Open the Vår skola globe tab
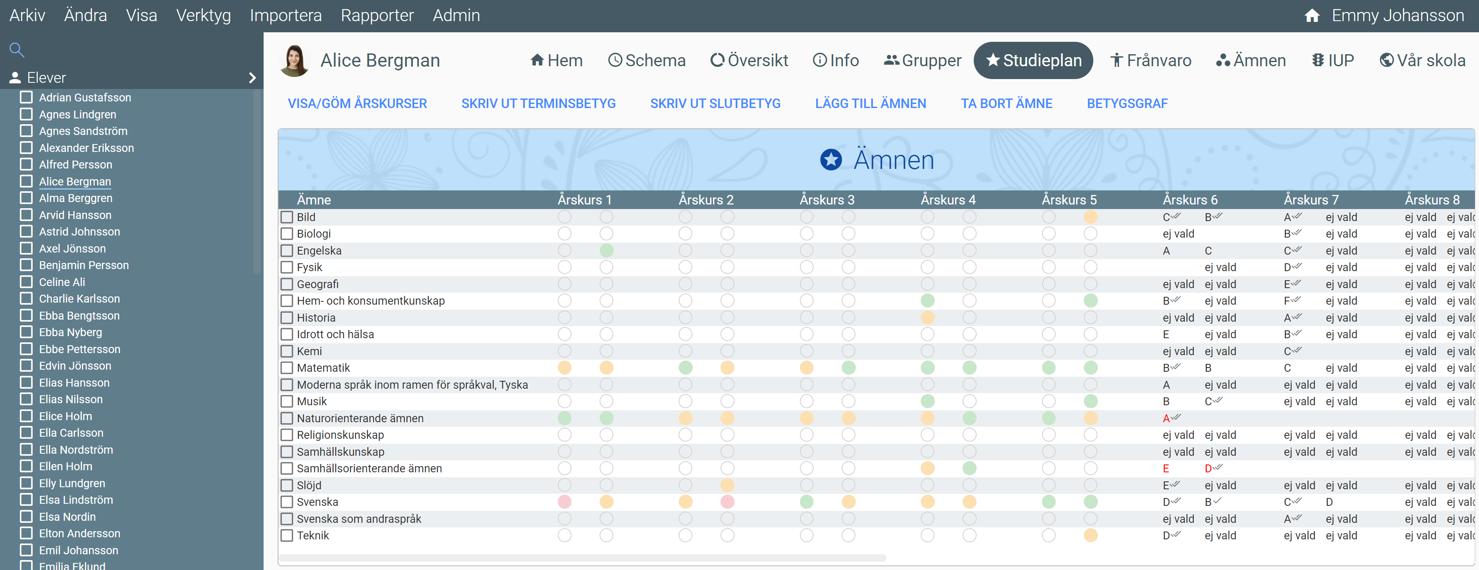This screenshot has height=570, width=1479. coord(1422,60)
